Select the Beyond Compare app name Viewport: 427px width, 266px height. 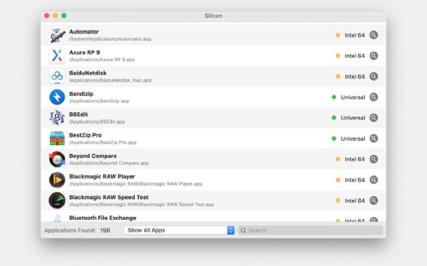click(x=93, y=156)
